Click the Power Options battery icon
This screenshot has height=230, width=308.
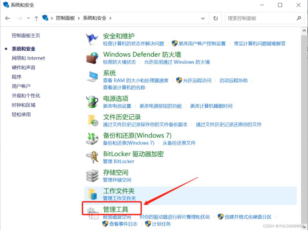coord(92,102)
